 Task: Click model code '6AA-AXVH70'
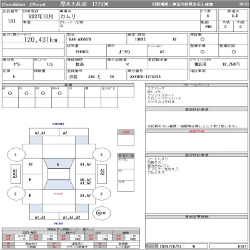pos(80,39)
